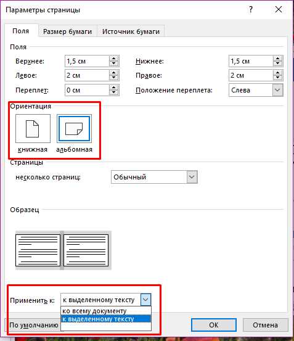This screenshot has height=341, width=294.
Task: Decrease the Верхнее margin value
Action: 113,64
